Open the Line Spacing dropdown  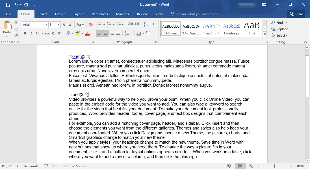(128, 33)
